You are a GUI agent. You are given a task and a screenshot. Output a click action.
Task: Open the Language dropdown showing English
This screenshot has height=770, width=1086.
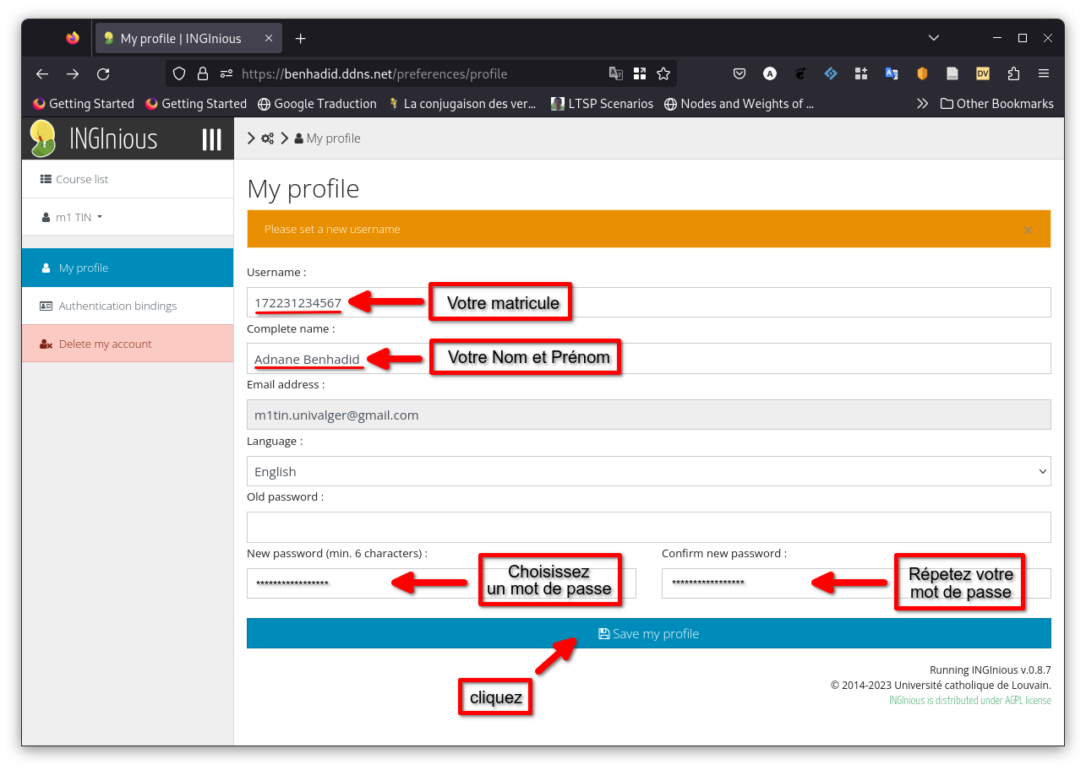click(x=648, y=471)
